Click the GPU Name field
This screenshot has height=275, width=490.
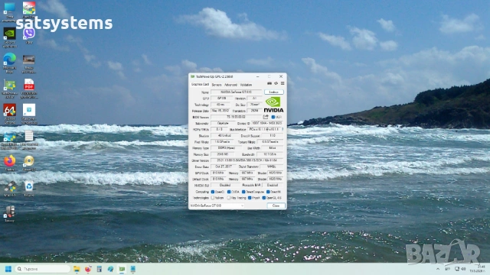237,92
